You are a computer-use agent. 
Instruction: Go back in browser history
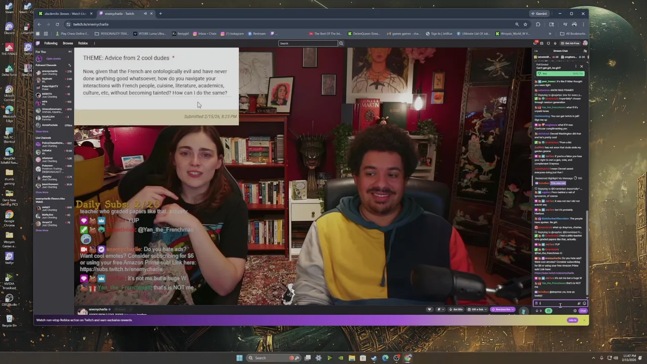coord(39,24)
